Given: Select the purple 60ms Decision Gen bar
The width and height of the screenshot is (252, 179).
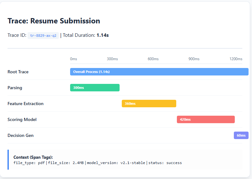Looking at the screenshot, I should click(241, 135).
